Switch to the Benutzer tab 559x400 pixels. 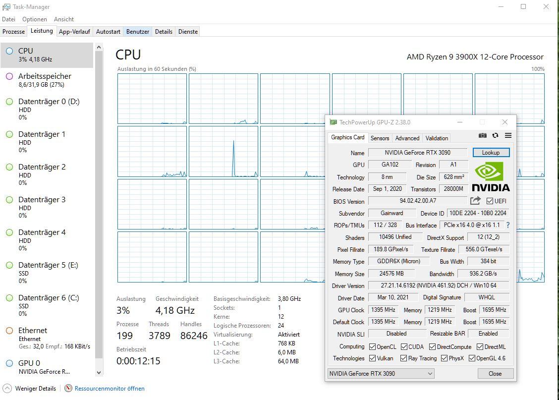[x=138, y=32]
